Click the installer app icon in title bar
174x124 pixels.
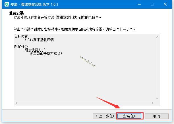coord(7,4)
